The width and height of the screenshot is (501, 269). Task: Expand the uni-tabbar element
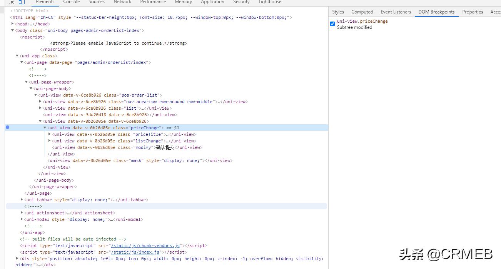[22, 200]
